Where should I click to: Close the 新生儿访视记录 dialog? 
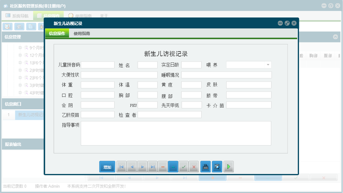pos(294,23)
